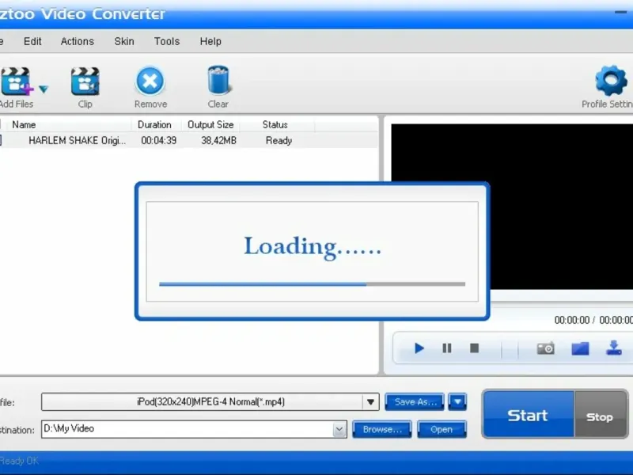The height and width of the screenshot is (475, 633).
Task: Click the Save As... button
Action: point(415,402)
